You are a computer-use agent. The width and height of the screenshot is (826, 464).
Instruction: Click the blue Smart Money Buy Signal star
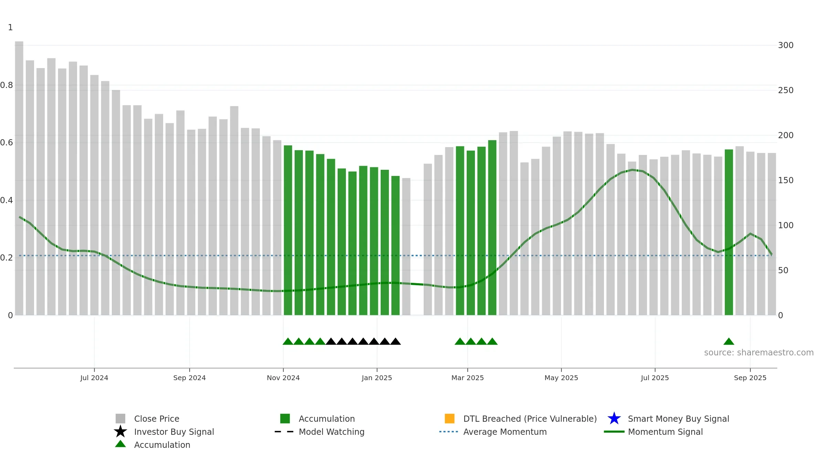click(614, 419)
